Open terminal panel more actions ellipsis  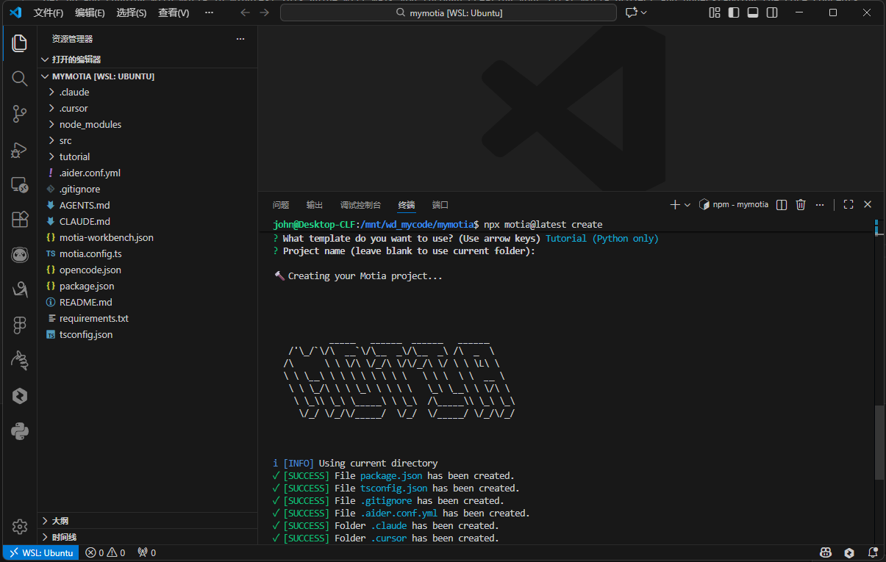(820, 204)
